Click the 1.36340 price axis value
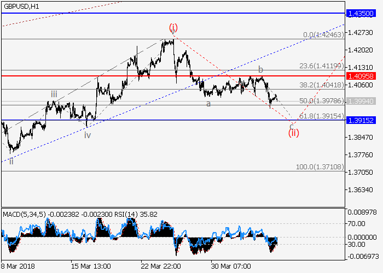The width and height of the screenshot is (383, 273). click(x=361, y=190)
